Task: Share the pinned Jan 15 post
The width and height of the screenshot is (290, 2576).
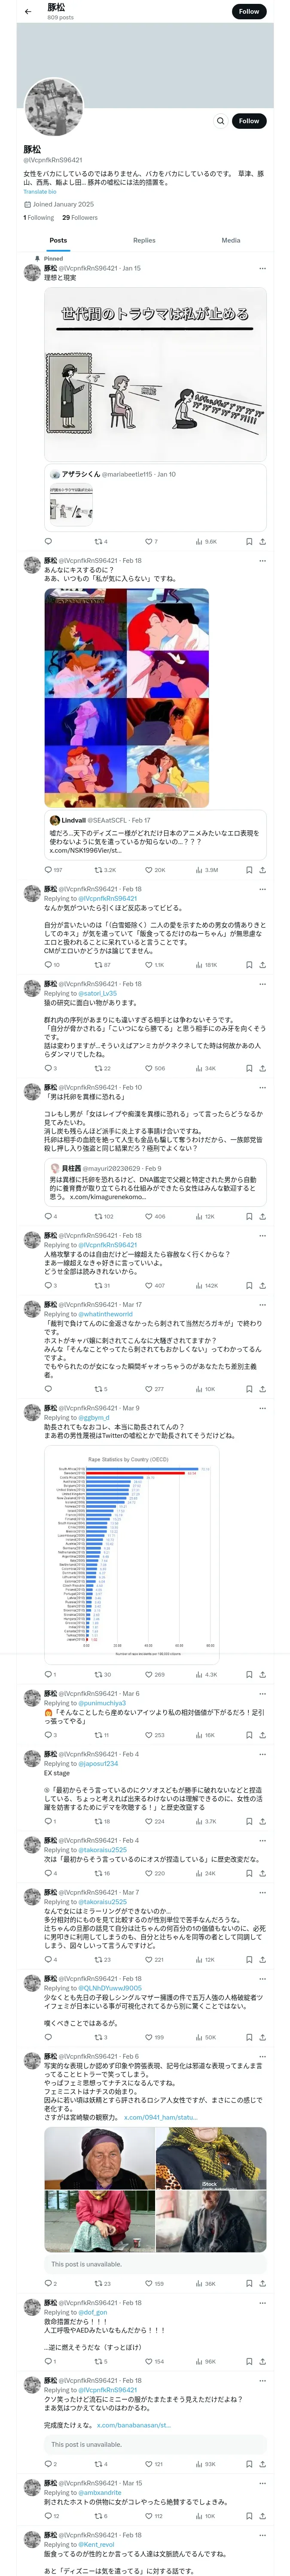Action: [262, 541]
